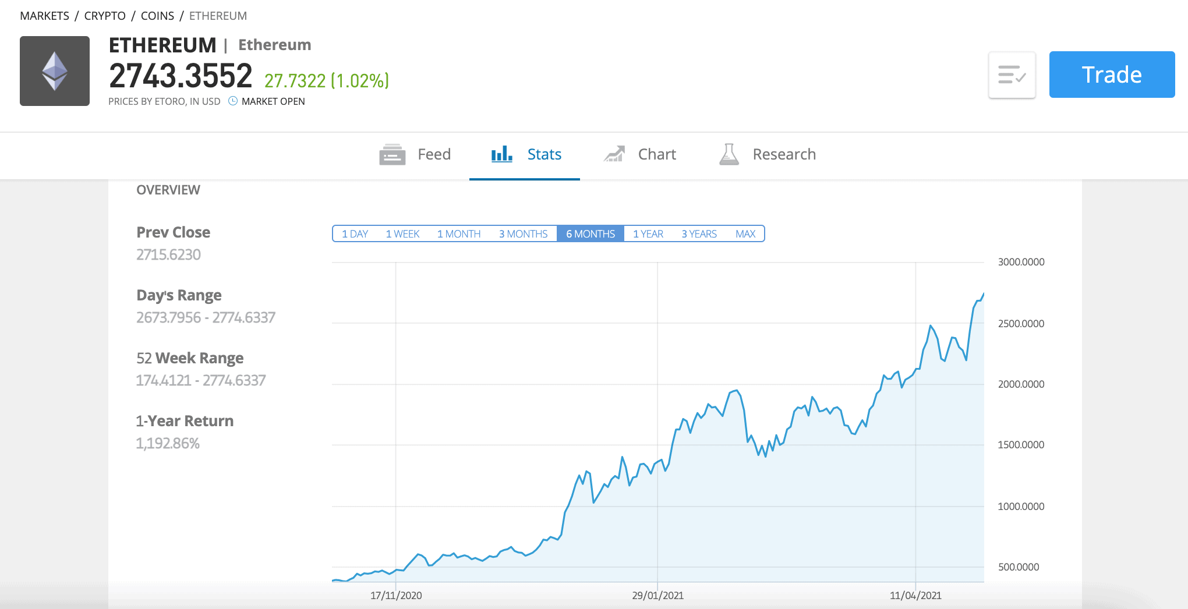The height and width of the screenshot is (609, 1188).
Task: Open the Stats tab
Action: tap(526, 155)
